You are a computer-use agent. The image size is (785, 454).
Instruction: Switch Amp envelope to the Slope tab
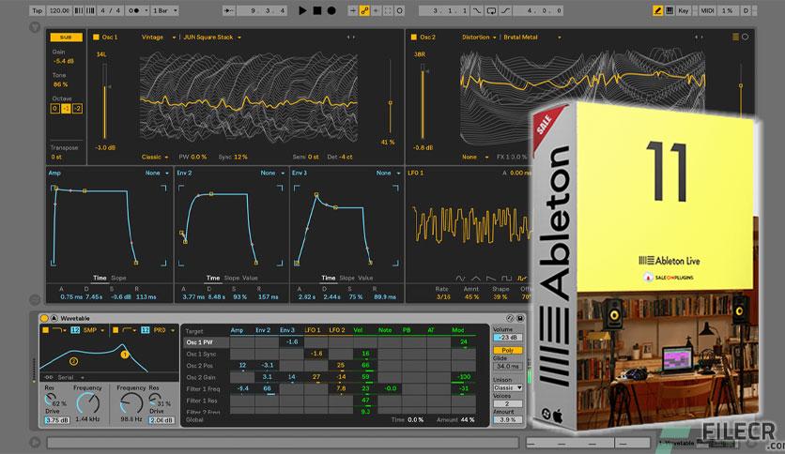118,278
